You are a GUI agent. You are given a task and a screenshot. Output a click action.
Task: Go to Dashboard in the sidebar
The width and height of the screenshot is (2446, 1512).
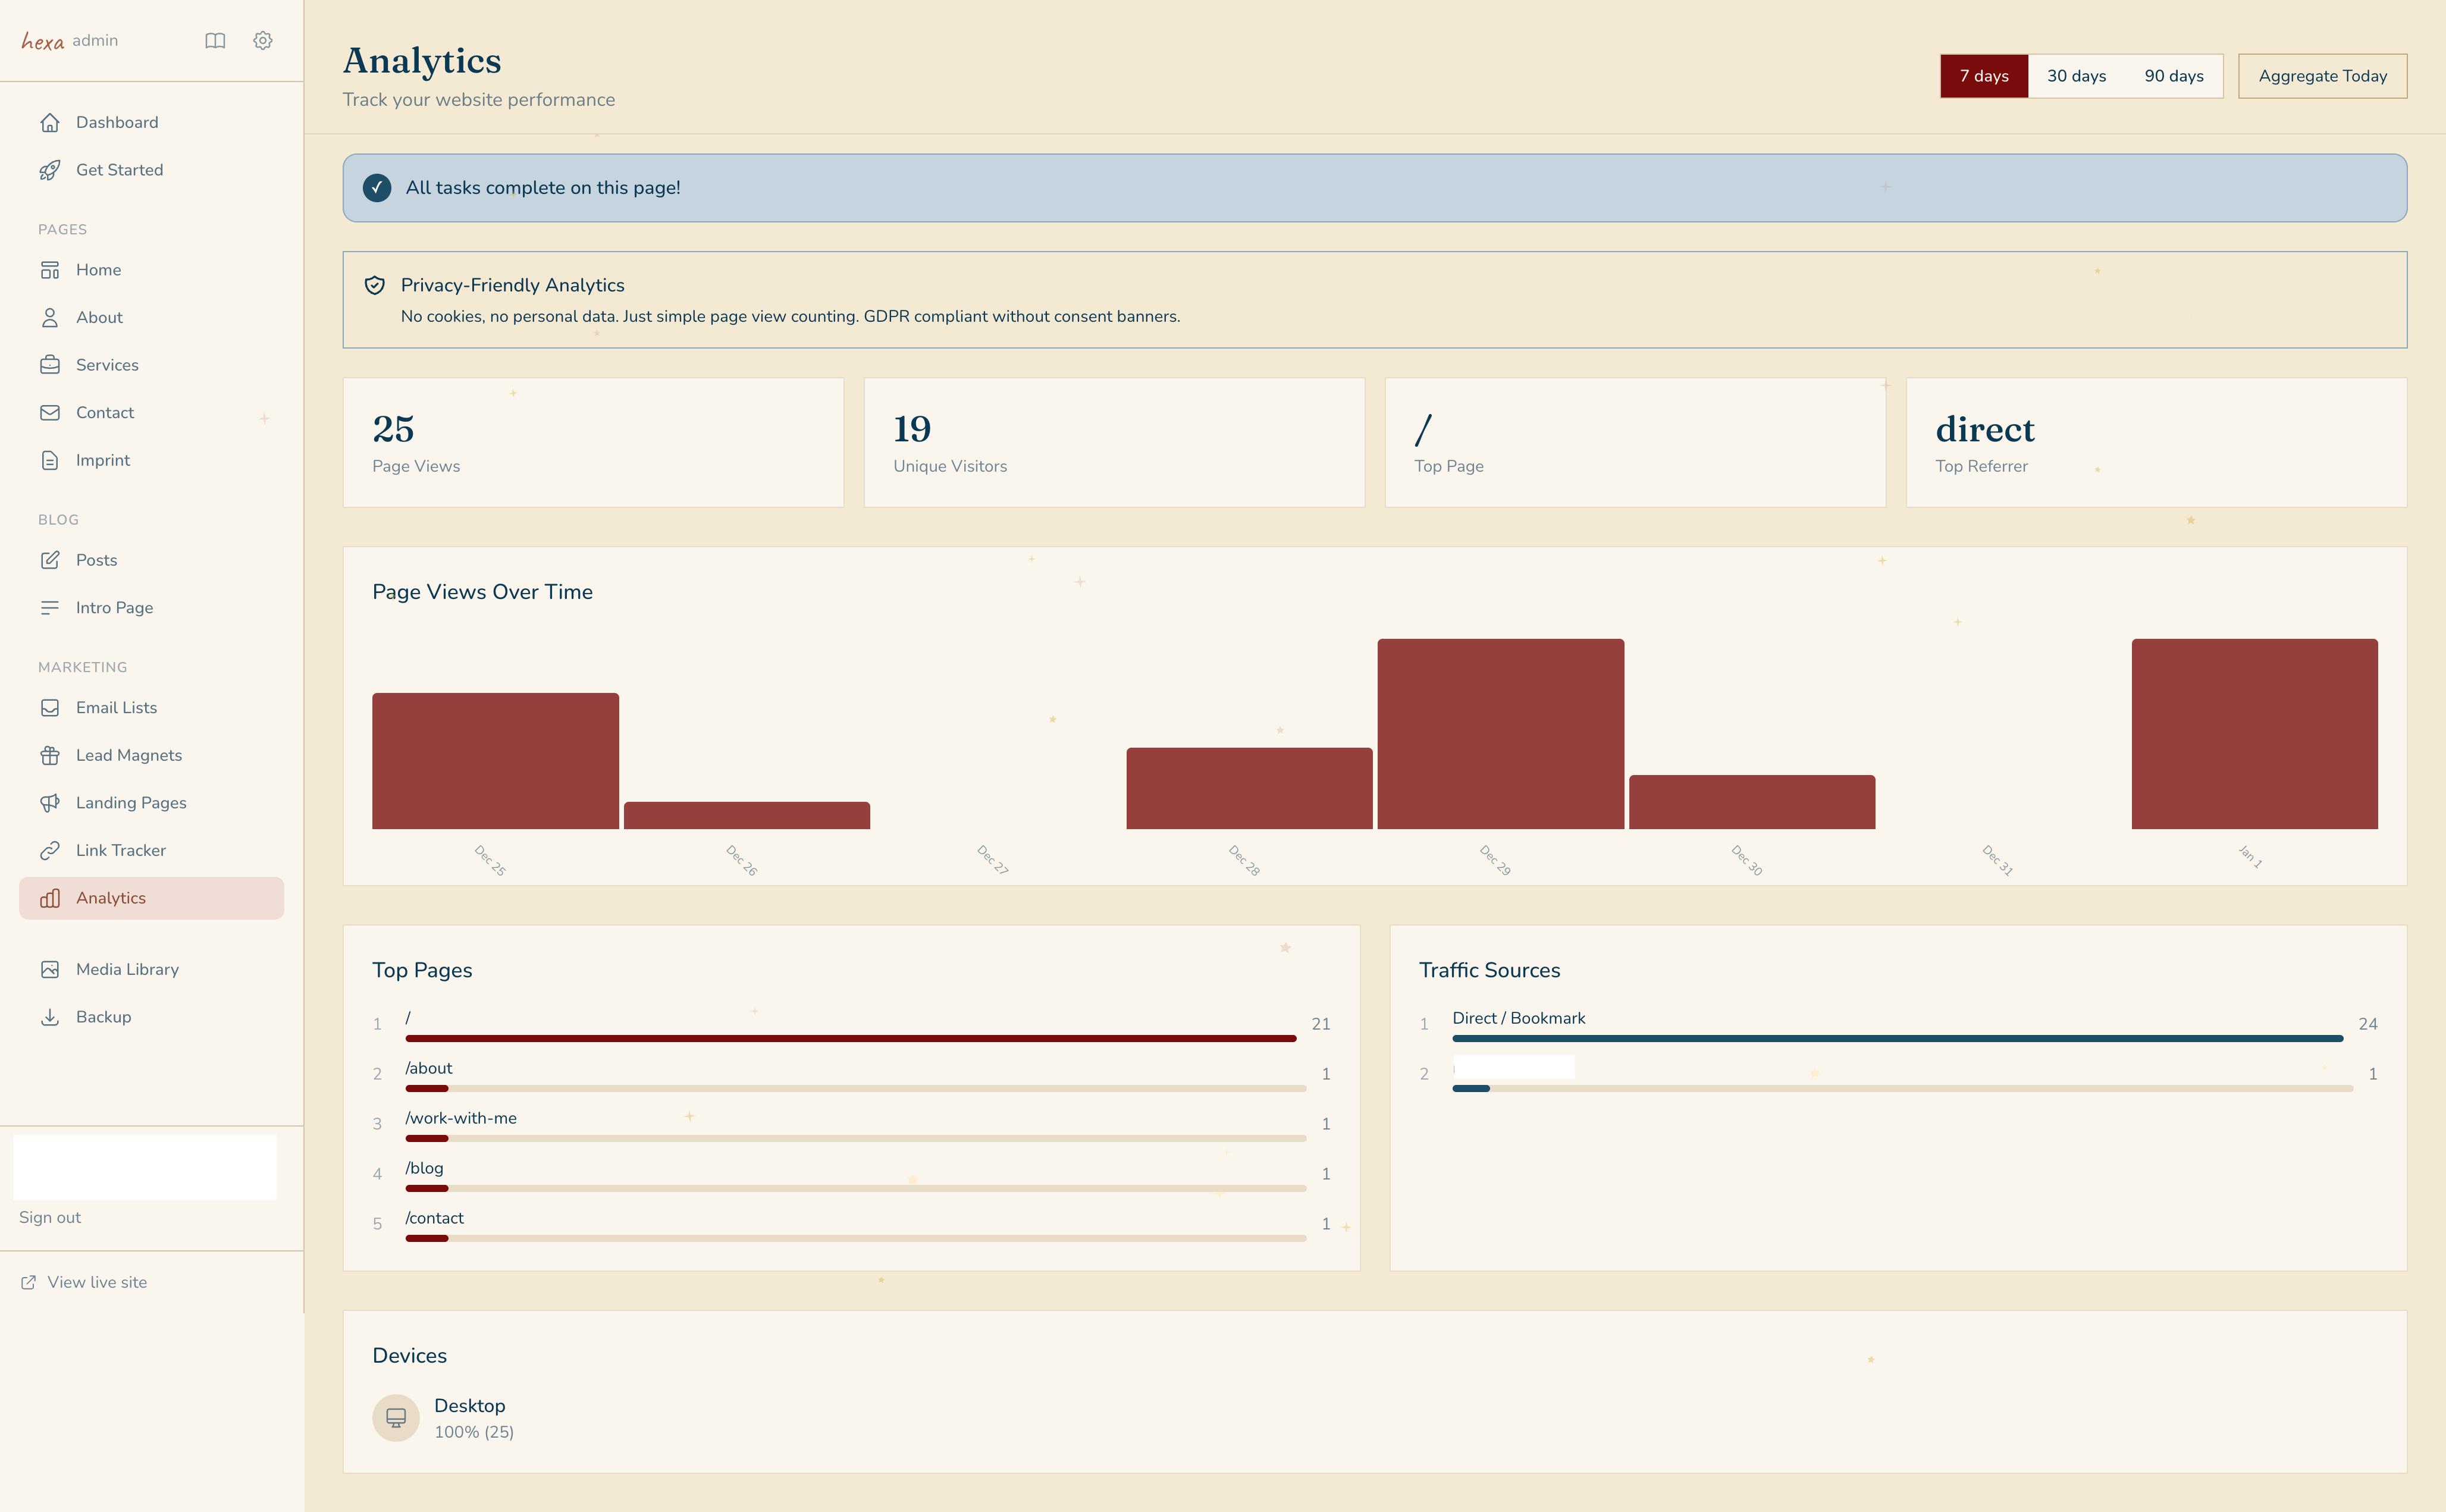point(116,122)
